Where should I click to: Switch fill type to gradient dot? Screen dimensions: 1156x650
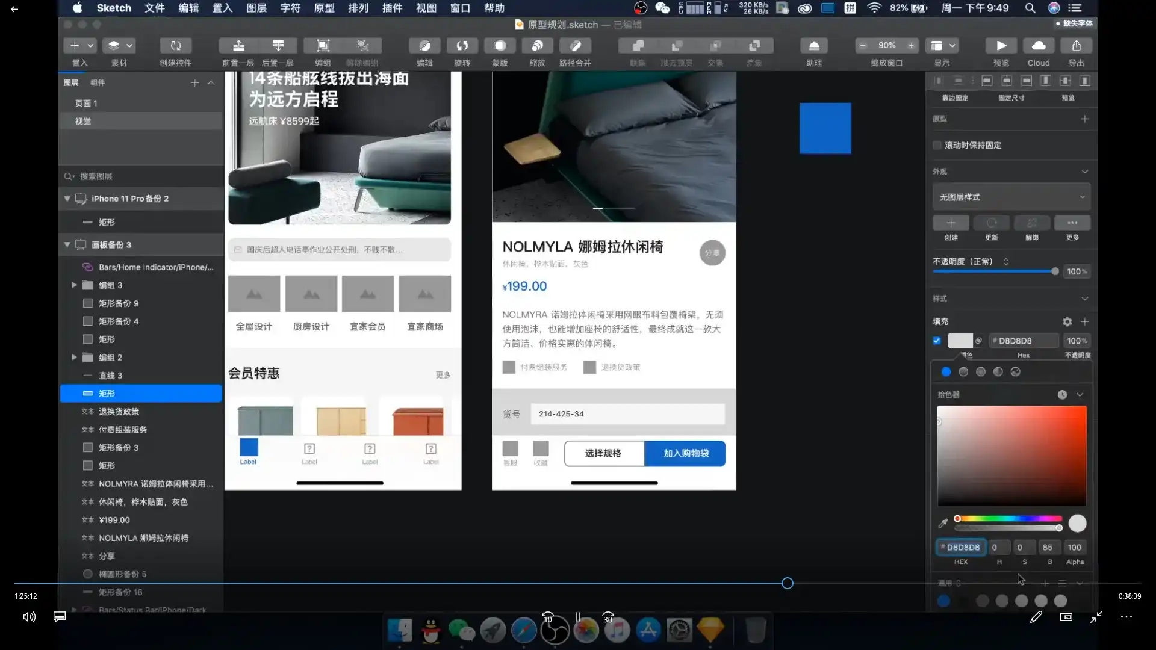(x=963, y=371)
